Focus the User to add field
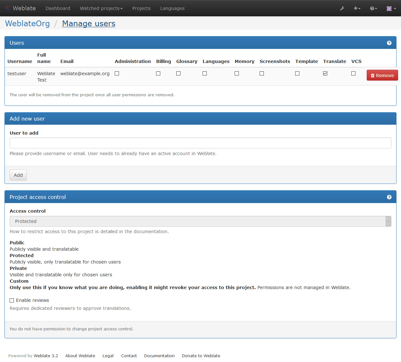The width and height of the screenshot is (401, 362). point(200,143)
